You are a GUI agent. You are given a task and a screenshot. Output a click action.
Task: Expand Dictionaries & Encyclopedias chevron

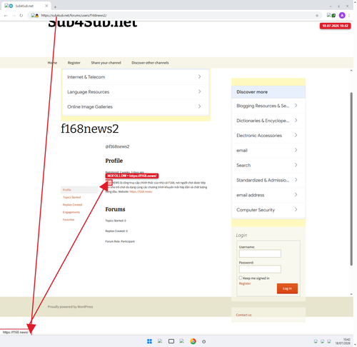point(296,121)
